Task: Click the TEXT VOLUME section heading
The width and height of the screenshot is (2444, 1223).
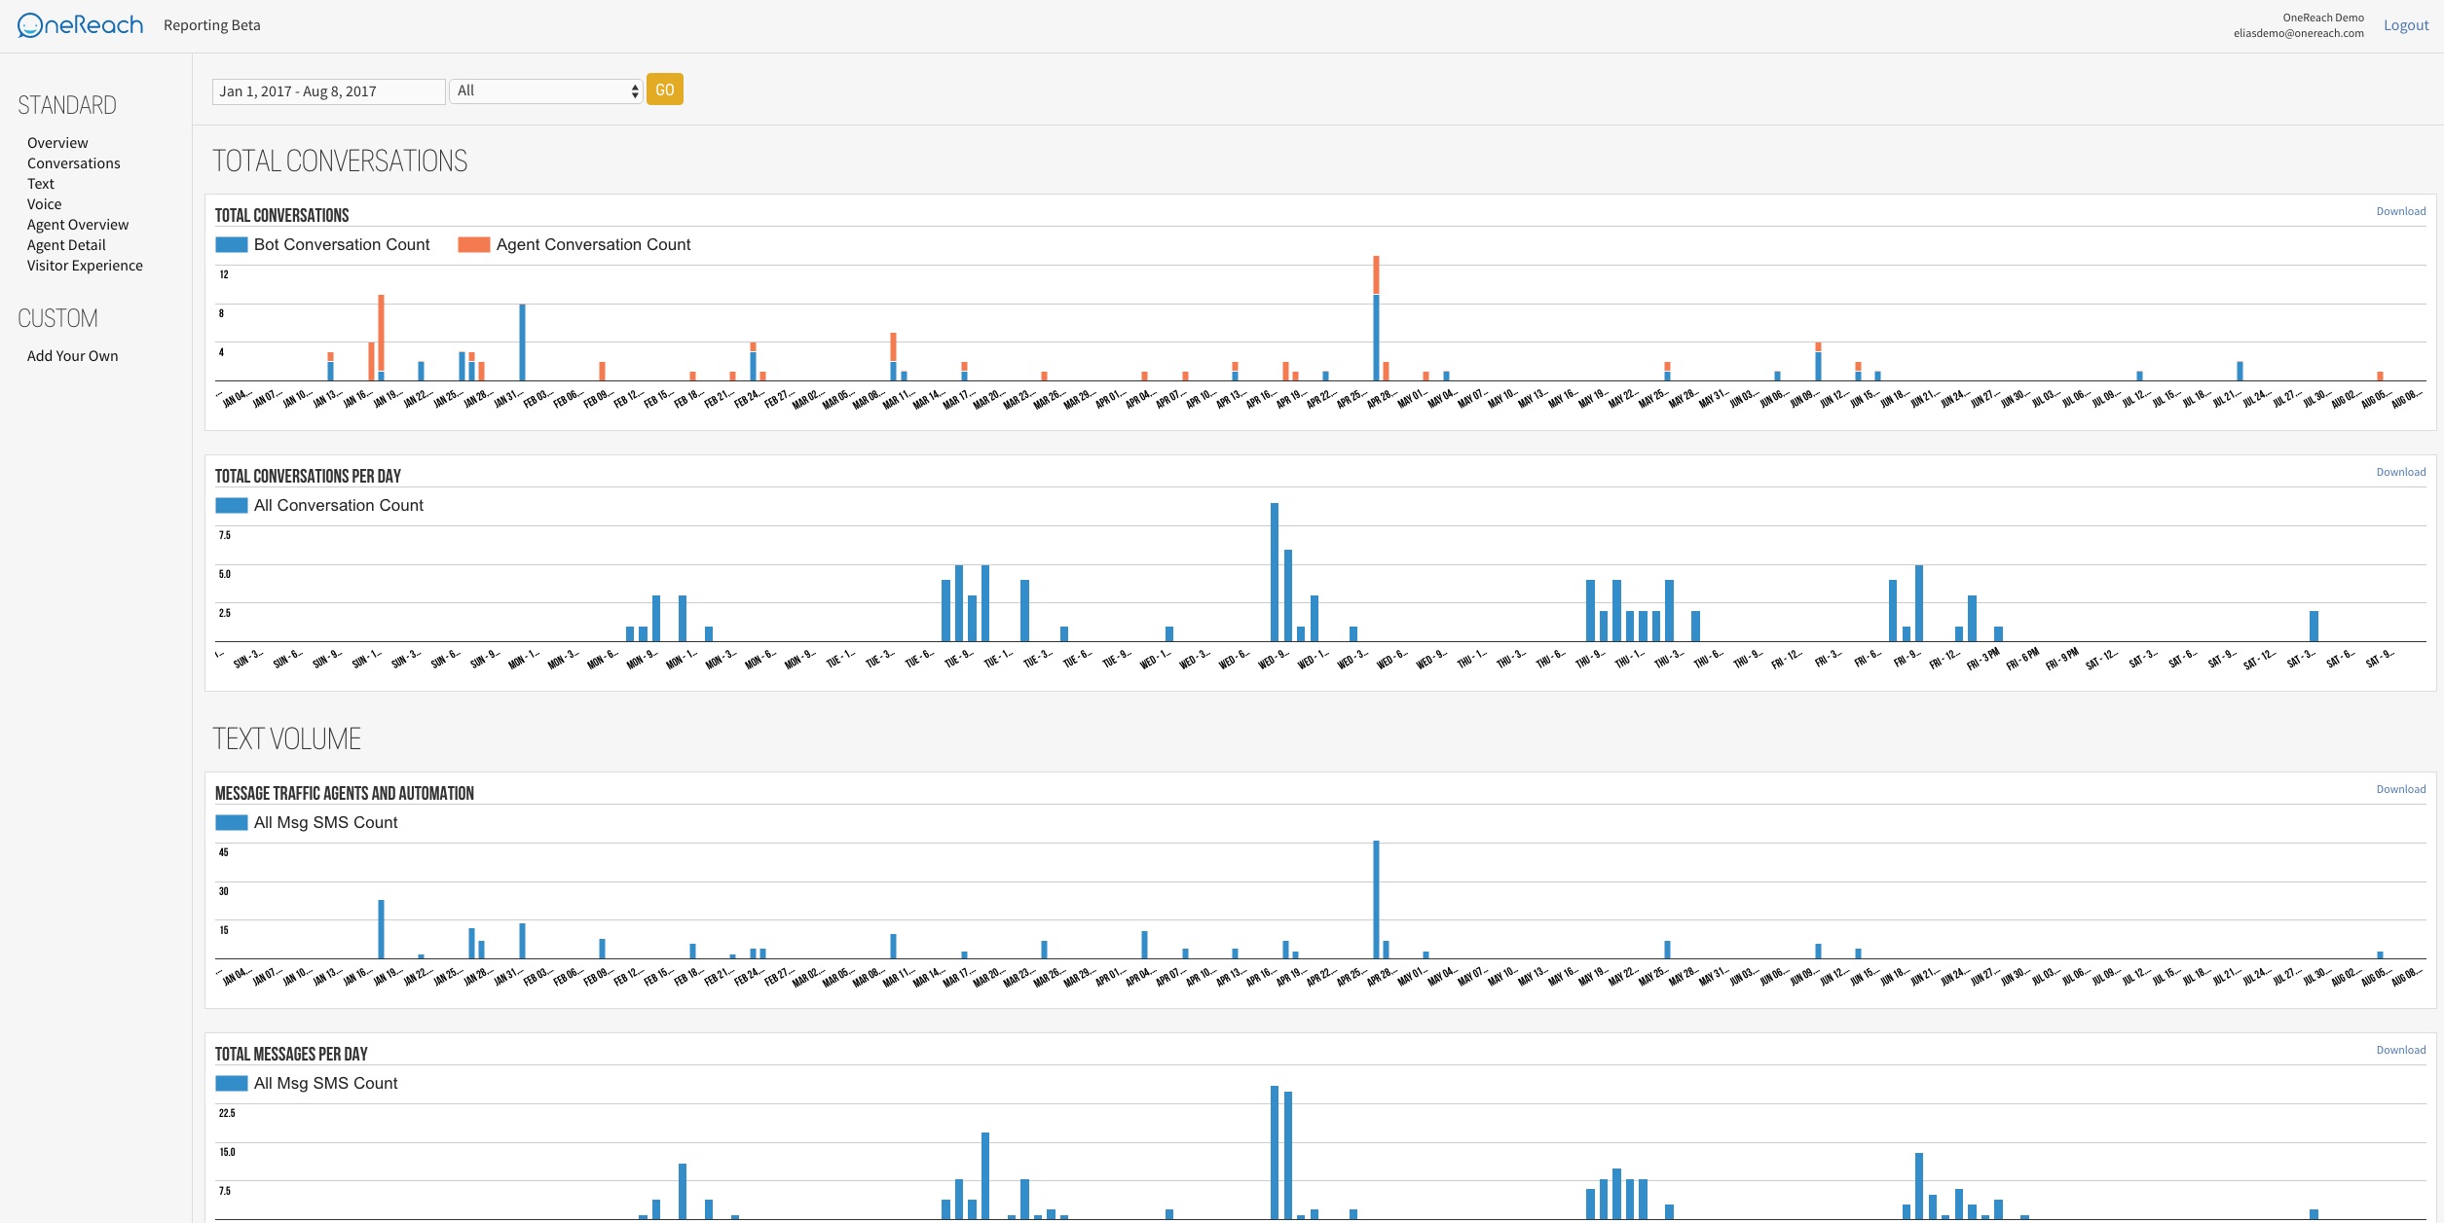Action: point(287,739)
